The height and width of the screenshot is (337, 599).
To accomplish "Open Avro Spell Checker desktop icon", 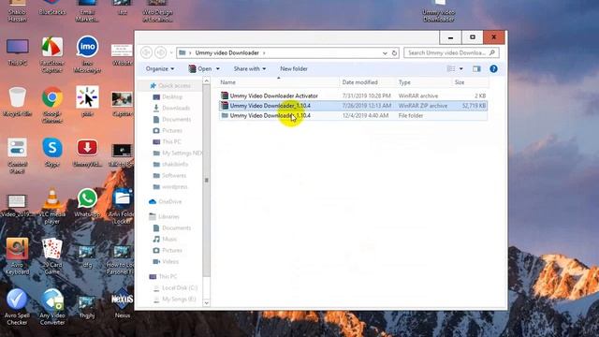I will (17, 307).
